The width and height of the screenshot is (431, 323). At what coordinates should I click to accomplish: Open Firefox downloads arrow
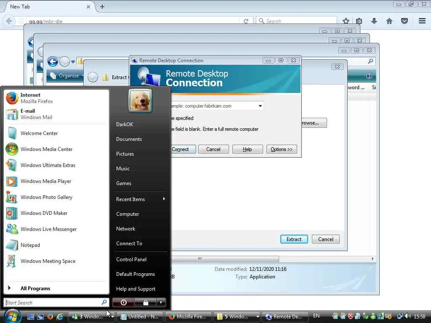tap(374, 21)
